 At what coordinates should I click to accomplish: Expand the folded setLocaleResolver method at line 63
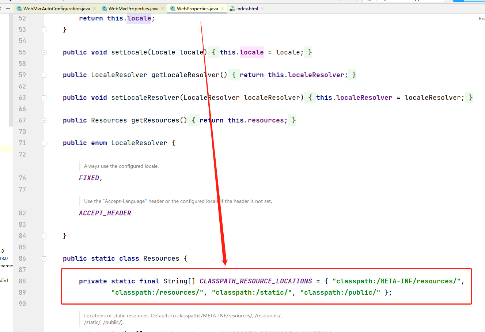(x=44, y=98)
